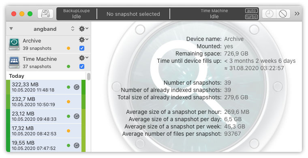Click the Remaining space value 726,9 GB
Viewport: 308px width, 158px height.
[x=236, y=53]
